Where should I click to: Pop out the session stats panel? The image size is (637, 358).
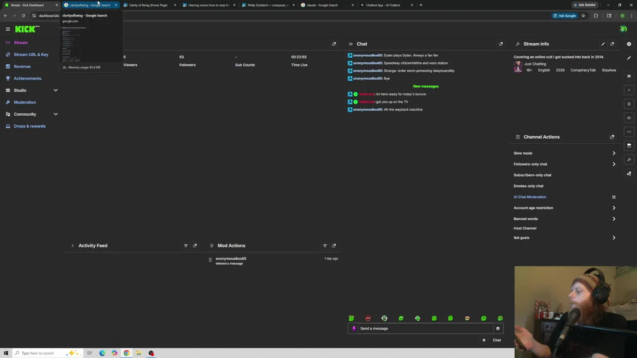click(x=334, y=44)
